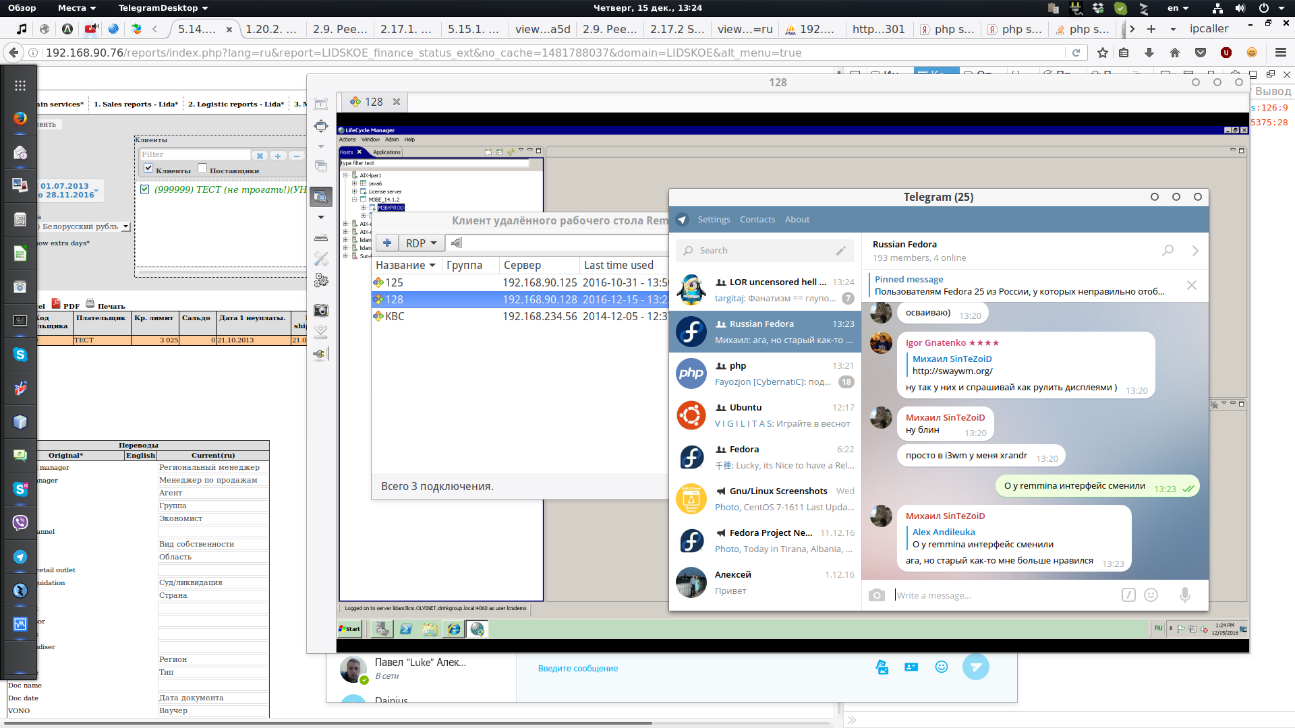
Task: Click Remmina disconnect plug icon
Action: click(x=321, y=354)
